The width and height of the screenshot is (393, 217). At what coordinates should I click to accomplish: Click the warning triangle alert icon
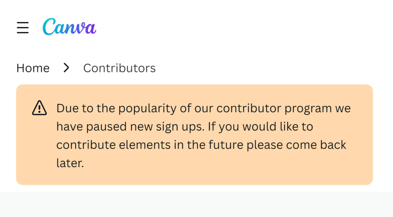pos(40,108)
